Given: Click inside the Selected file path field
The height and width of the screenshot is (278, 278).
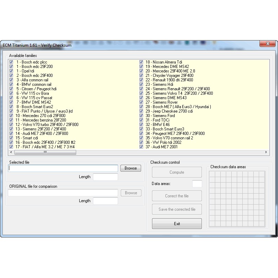Looking at the screenshot, I should (x=63, y=168).
